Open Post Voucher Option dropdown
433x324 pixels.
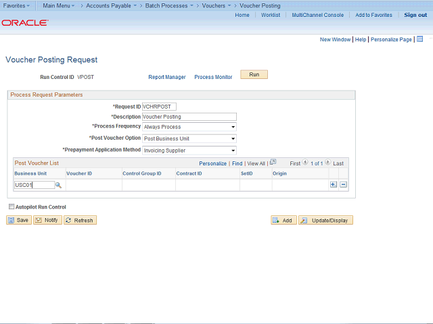pos(189,138)
